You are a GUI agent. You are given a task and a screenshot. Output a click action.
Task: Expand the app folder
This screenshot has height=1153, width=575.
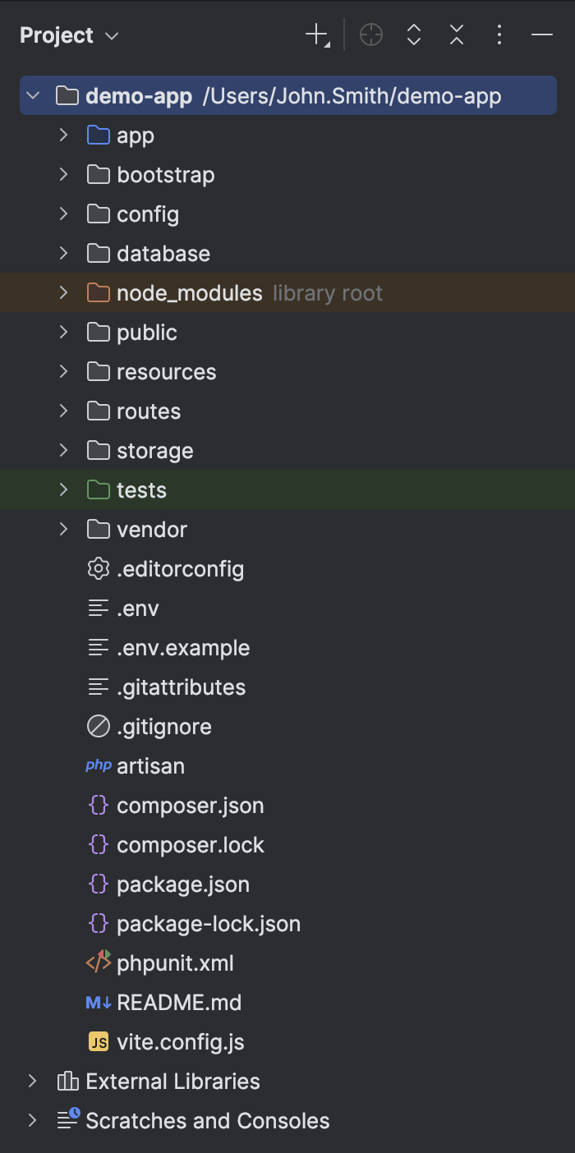pyautogui.click(x=64, y=135)
